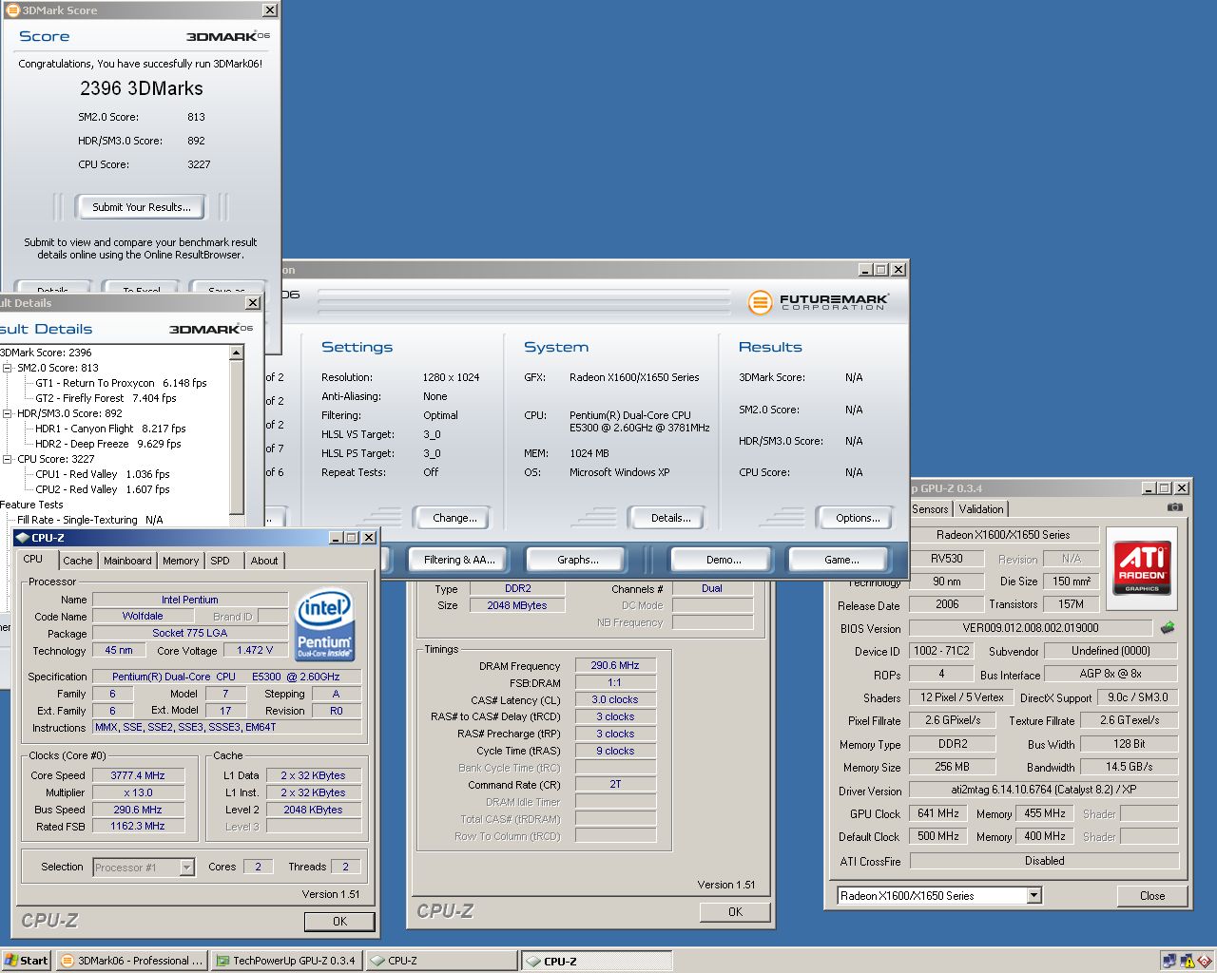Open the Processor #1 selection dropdown
This screenshot has height=973, width=1217.
click(x=186, y=867)
